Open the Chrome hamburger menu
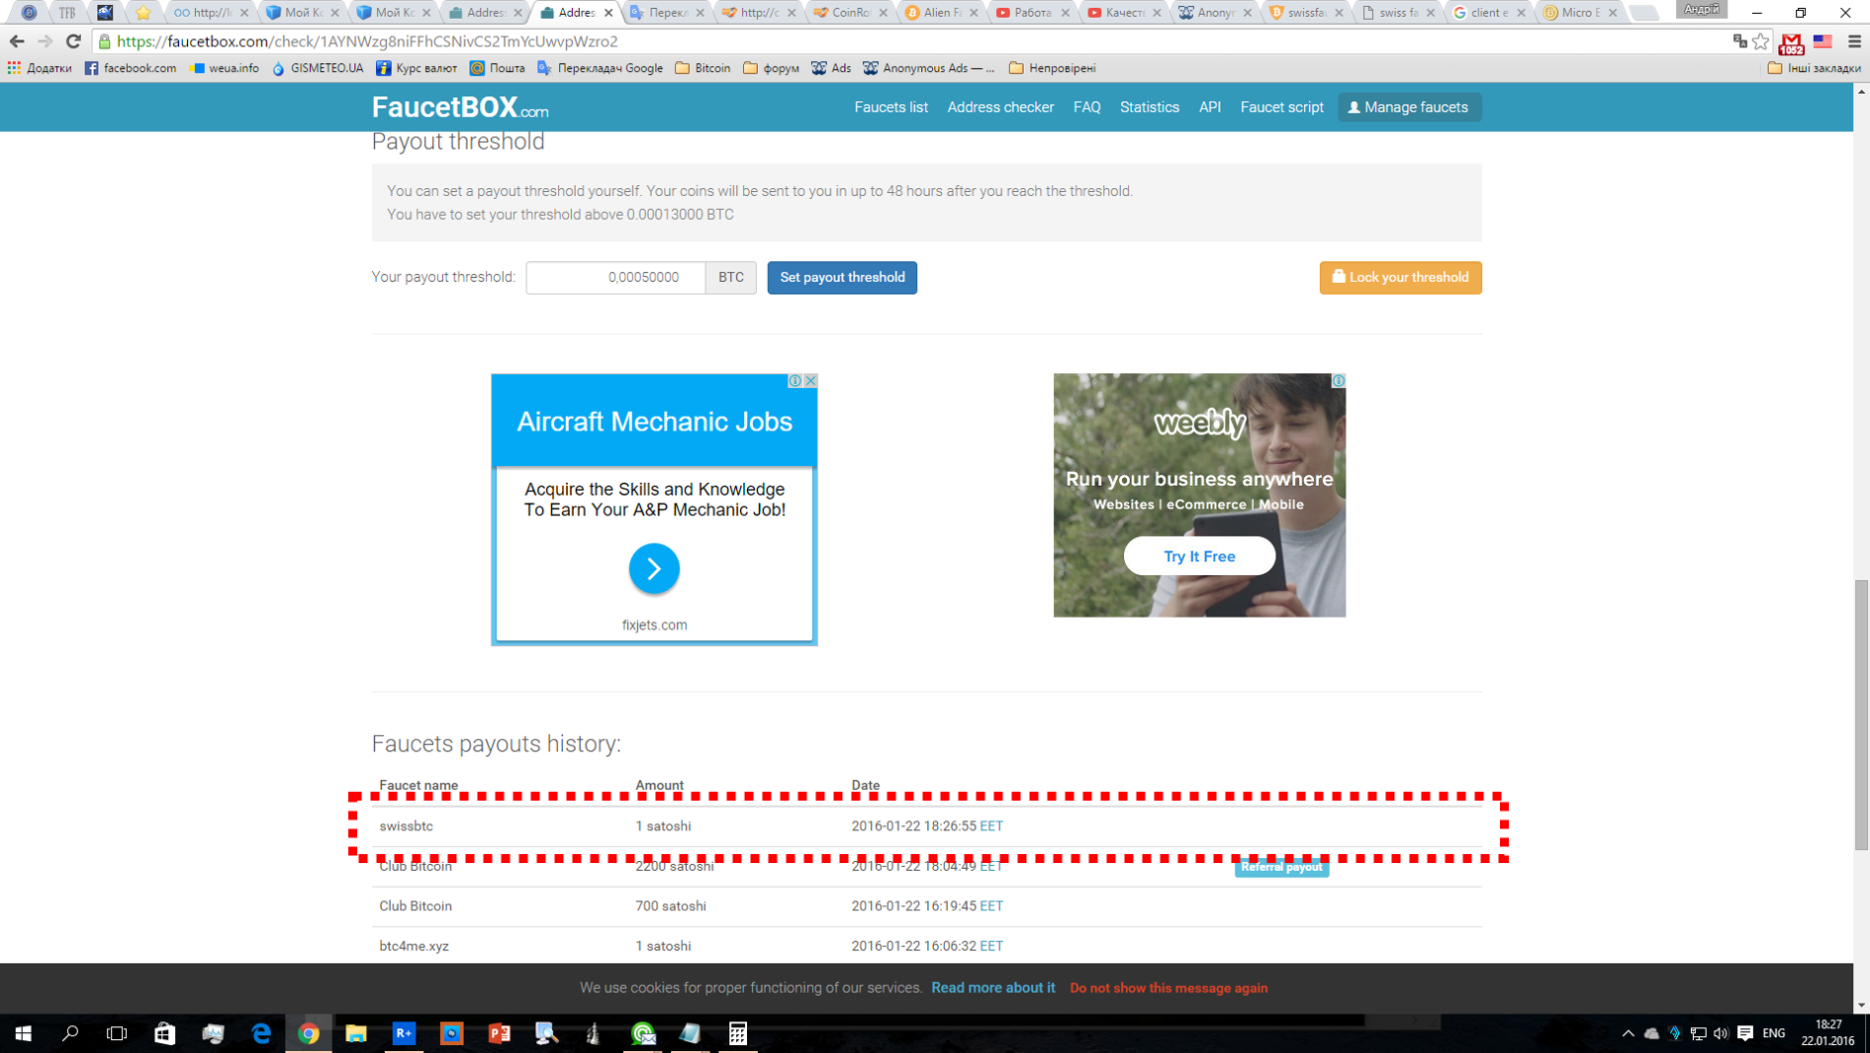 (1854, 42)
